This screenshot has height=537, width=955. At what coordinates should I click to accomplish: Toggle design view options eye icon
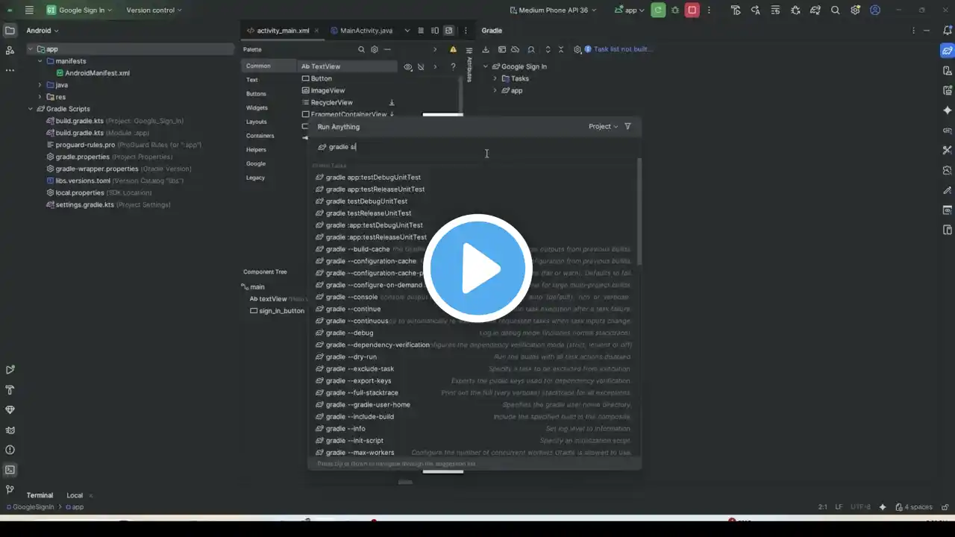tap(407, 66)
